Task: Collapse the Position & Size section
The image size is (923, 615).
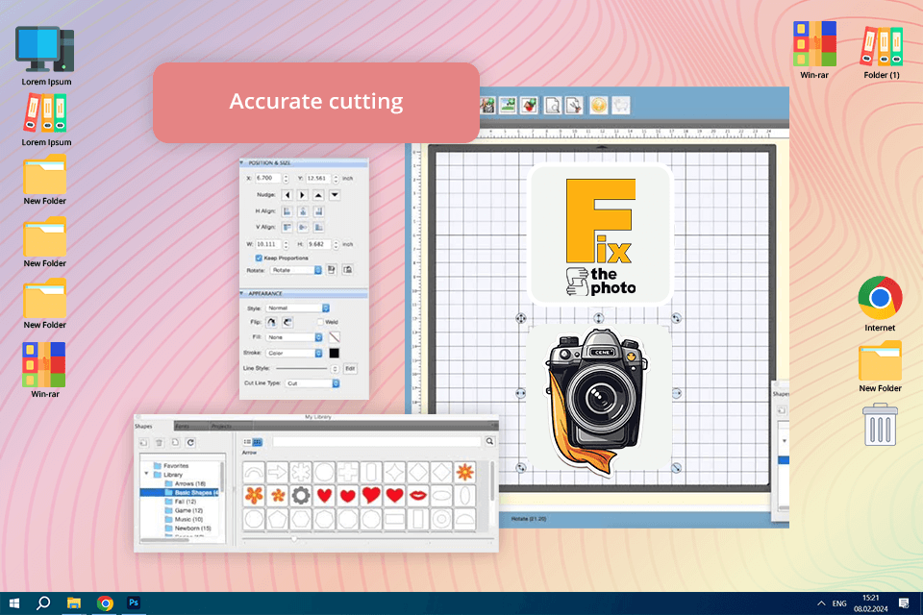Action: point(242,162)
